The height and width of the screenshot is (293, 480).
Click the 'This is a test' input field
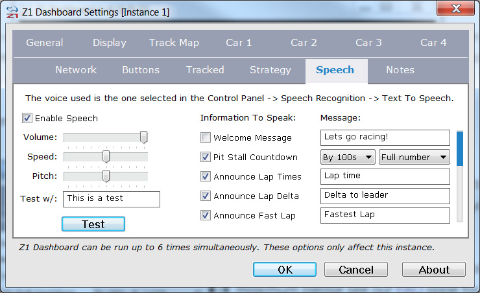tap(112, 199)
